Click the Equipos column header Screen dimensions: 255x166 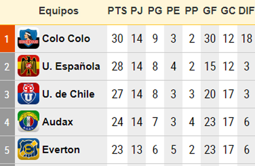click(x=59, y=11)
